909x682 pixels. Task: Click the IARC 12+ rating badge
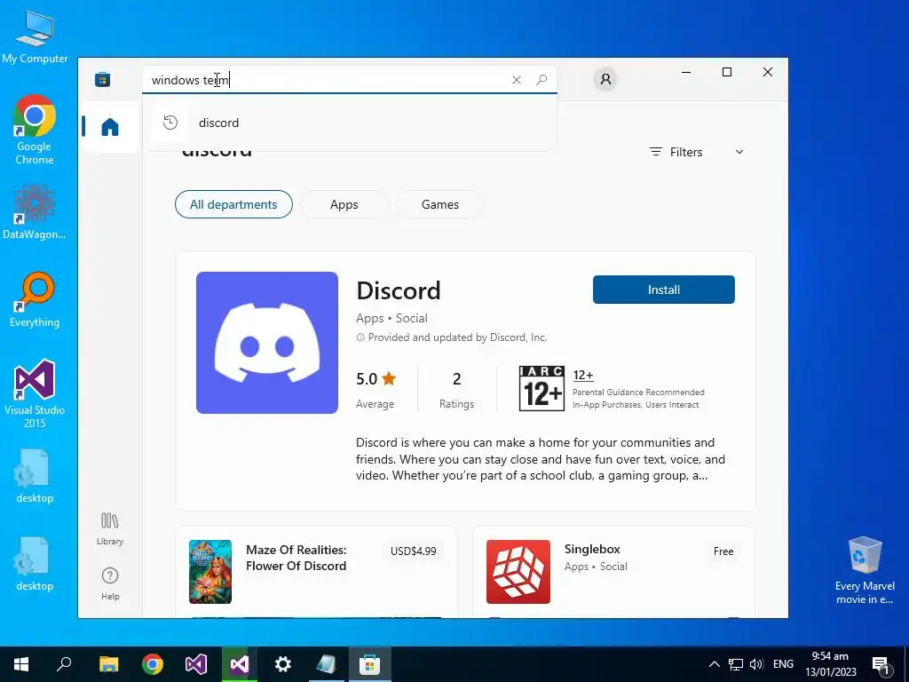(541, 389)
